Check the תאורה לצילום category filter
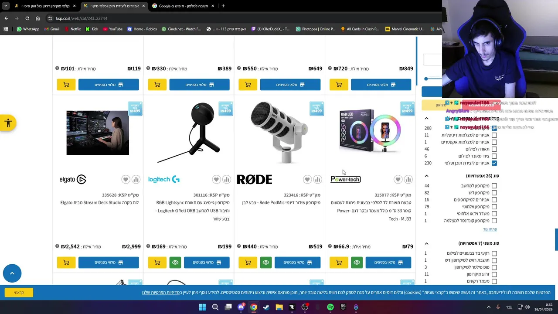Viewport: 558px width, 314px height. [494, 149]
